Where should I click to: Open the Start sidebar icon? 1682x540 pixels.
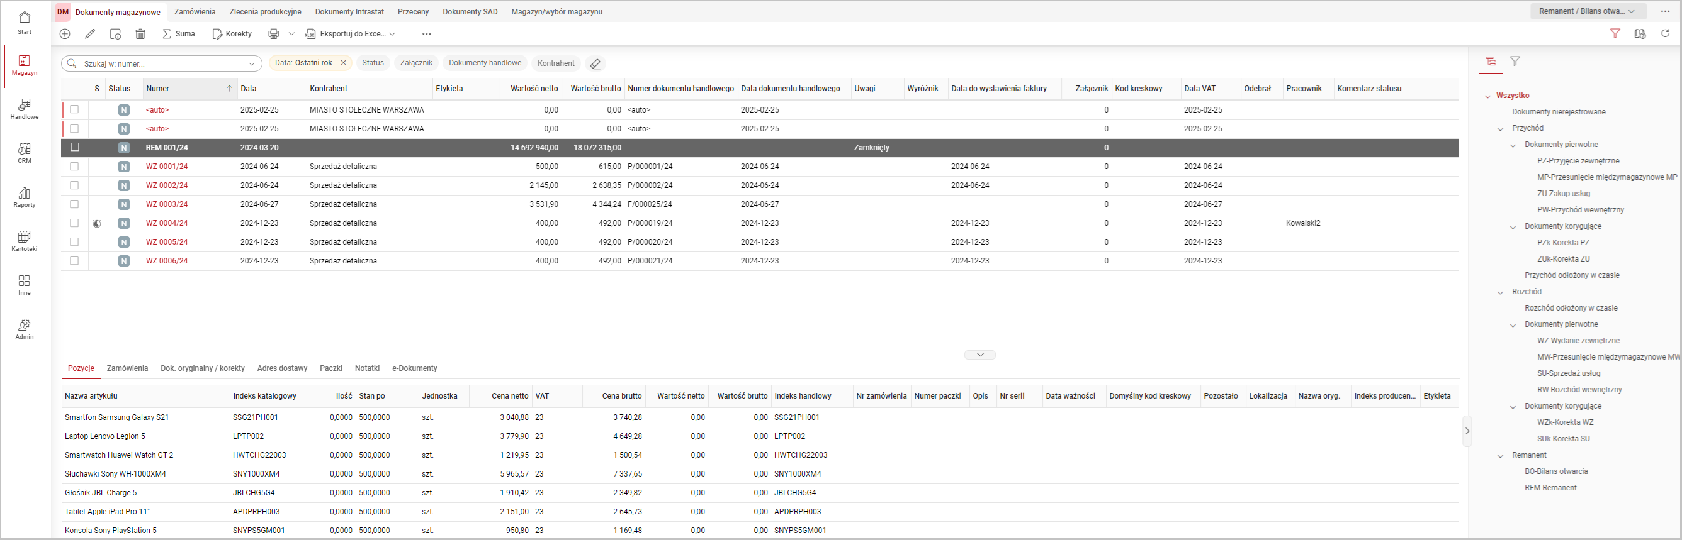coord(24,21)
